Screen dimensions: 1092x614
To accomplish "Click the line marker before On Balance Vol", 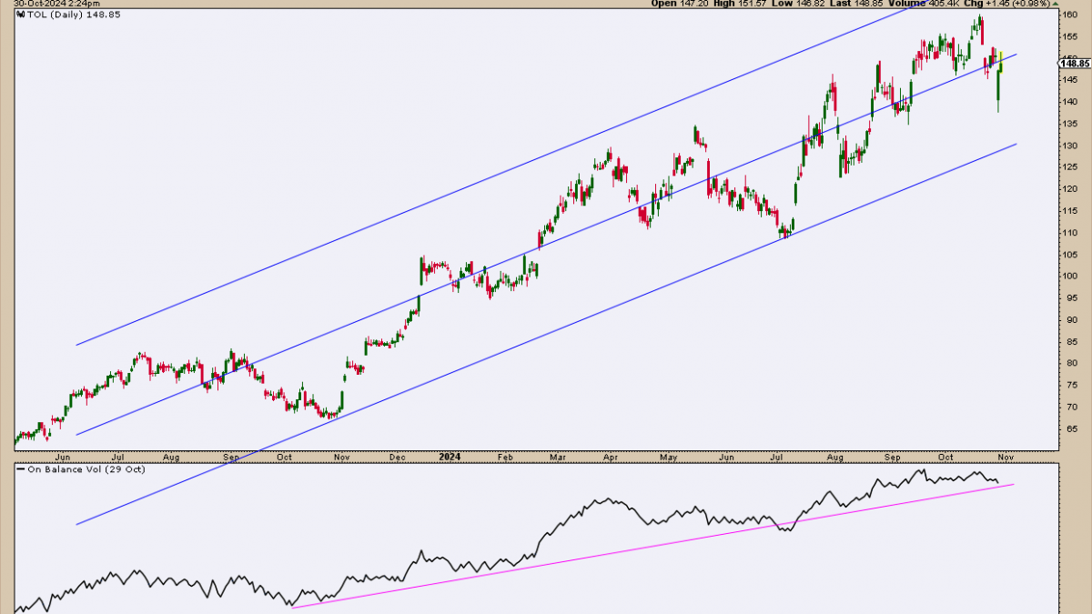I will pyautogui.click(x=22, y=469).
